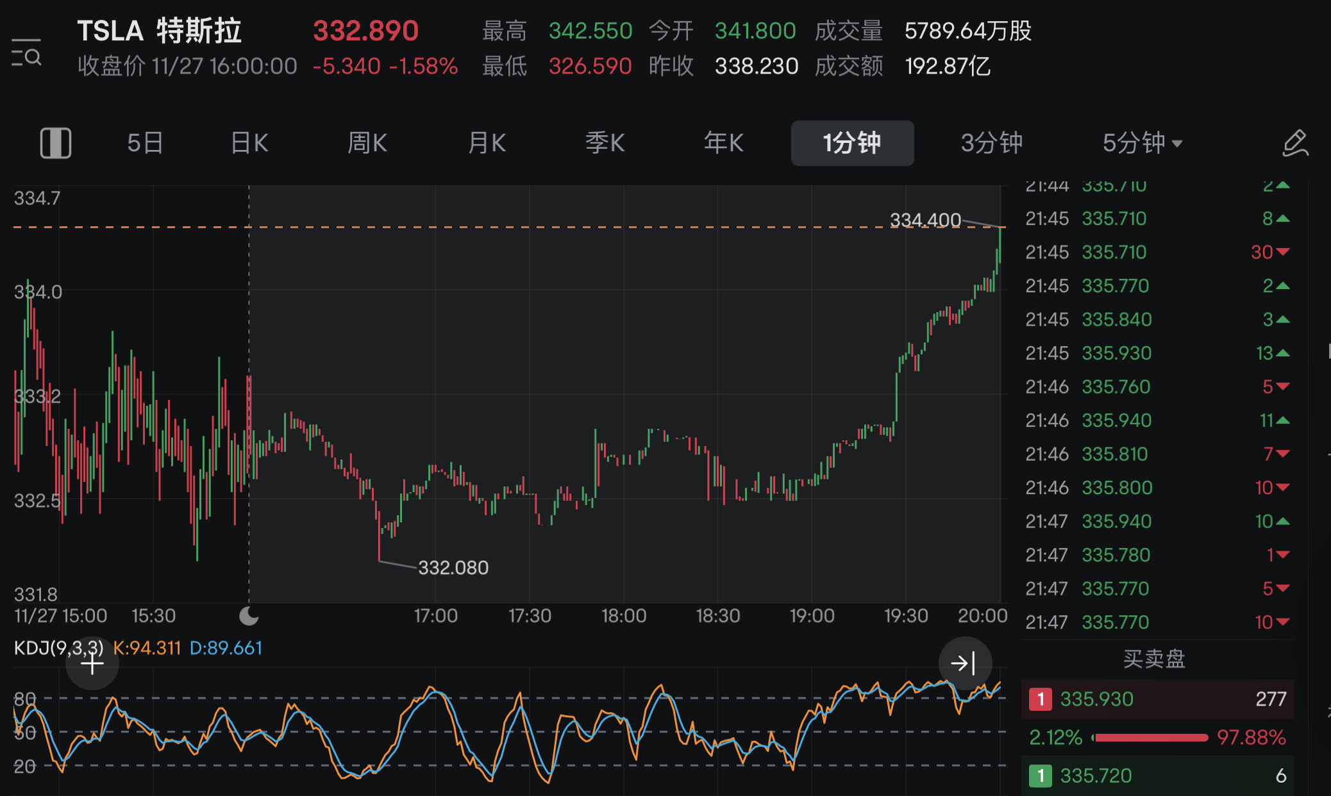Select the 3分钟 interval tab
Screen dimensions: 1331x796
click(x=991, y=143)
